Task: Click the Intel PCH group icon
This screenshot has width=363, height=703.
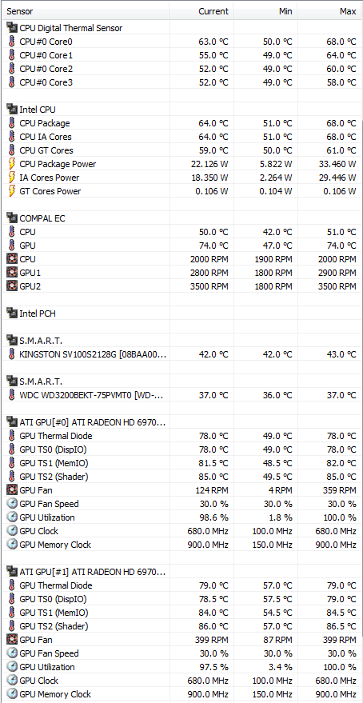Action: tap(12, 314)
